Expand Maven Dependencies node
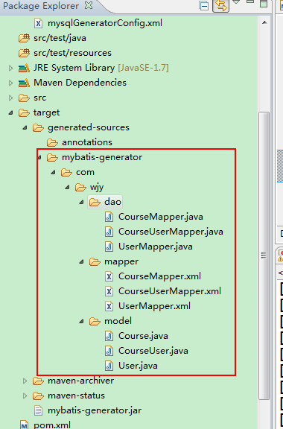Screen dimensions: 283x429 pyautogui.click(x=10, y=83)
